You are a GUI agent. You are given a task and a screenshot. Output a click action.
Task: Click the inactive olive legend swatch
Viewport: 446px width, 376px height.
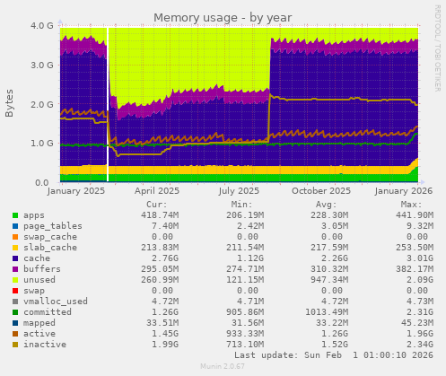pos(15,345)
